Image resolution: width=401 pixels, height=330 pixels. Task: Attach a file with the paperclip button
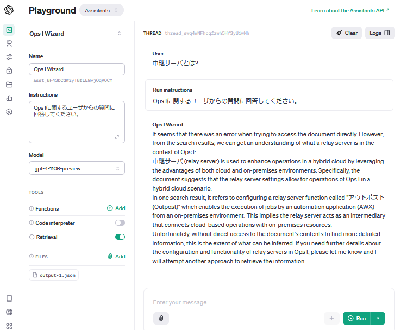(x=161, y=318)
